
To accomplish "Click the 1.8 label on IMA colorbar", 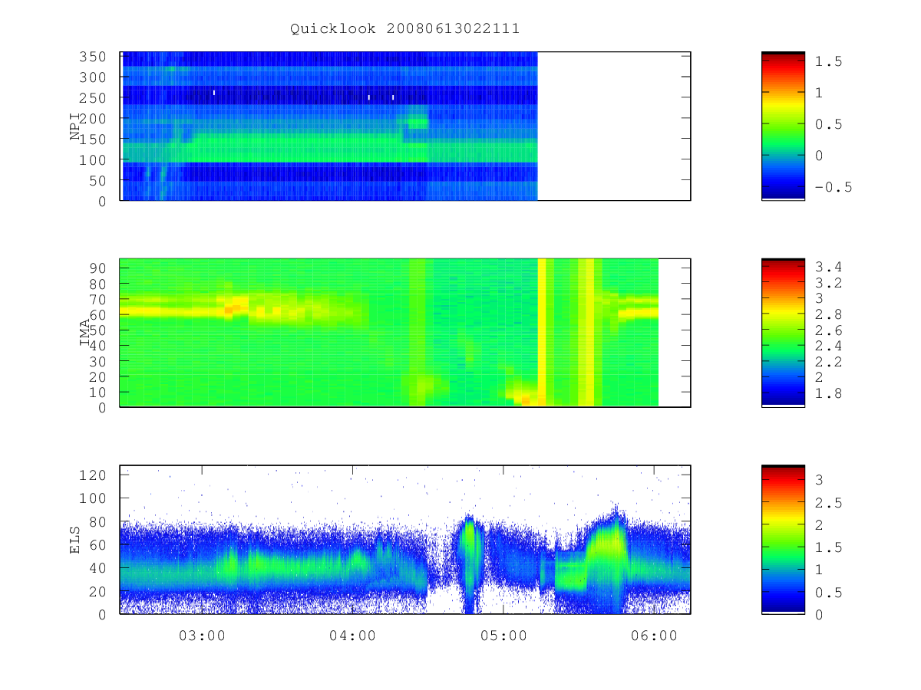I will [829, 393].
